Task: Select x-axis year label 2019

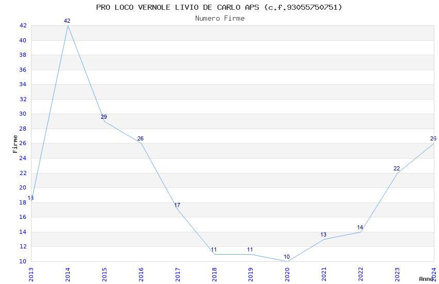Action: [x=251, y=275]
